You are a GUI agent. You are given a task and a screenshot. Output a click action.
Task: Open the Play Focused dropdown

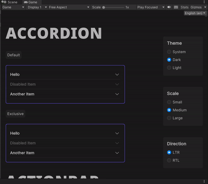click(x=151, y=7)
